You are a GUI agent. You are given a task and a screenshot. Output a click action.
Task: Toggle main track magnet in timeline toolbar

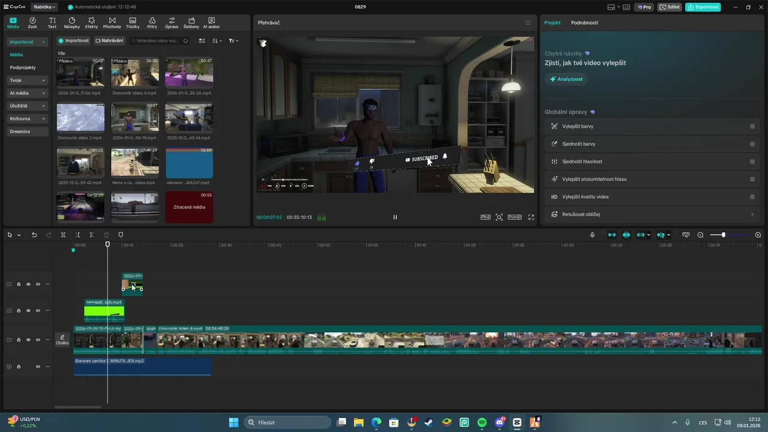612,235
